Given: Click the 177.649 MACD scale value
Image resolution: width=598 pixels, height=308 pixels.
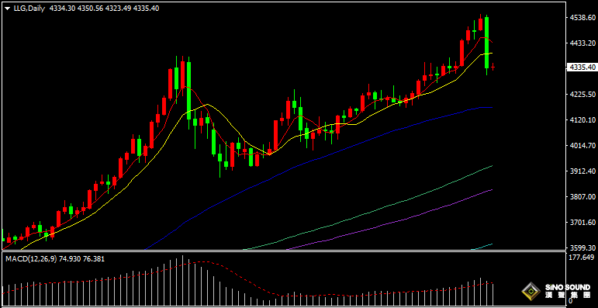Looking at the screenshot, I should (x=582, y=258).
